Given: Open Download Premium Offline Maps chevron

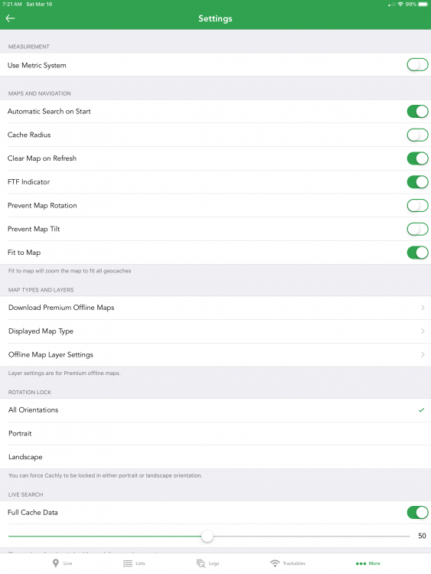Looking at the screenshot, I should point(423,308).
